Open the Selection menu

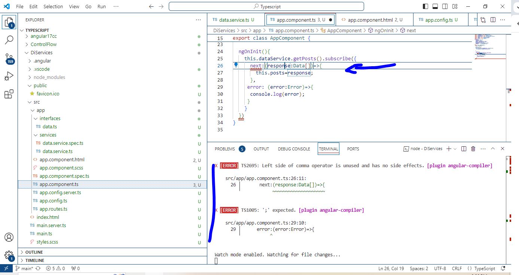click(x=53, y=6)
